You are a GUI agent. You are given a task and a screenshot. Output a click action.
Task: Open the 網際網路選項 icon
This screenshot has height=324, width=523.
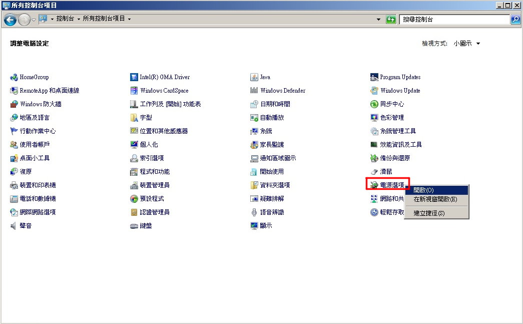click(14, 212)
